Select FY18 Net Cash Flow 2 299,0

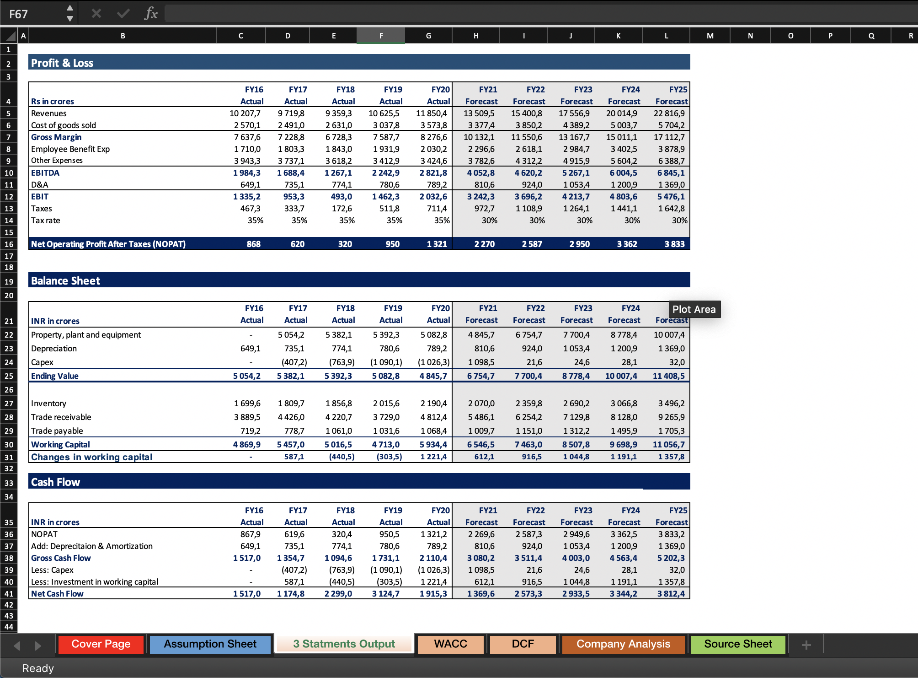coord(338,594)
